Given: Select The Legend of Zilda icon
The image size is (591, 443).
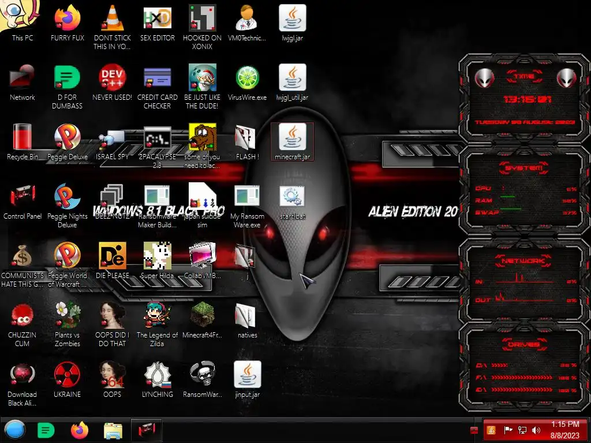Looking at the screenshot, I should 157,325.
